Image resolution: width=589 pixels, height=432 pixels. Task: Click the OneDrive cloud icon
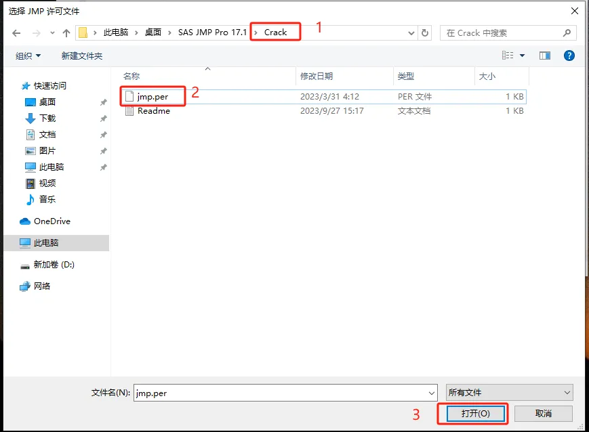[25, 221]
